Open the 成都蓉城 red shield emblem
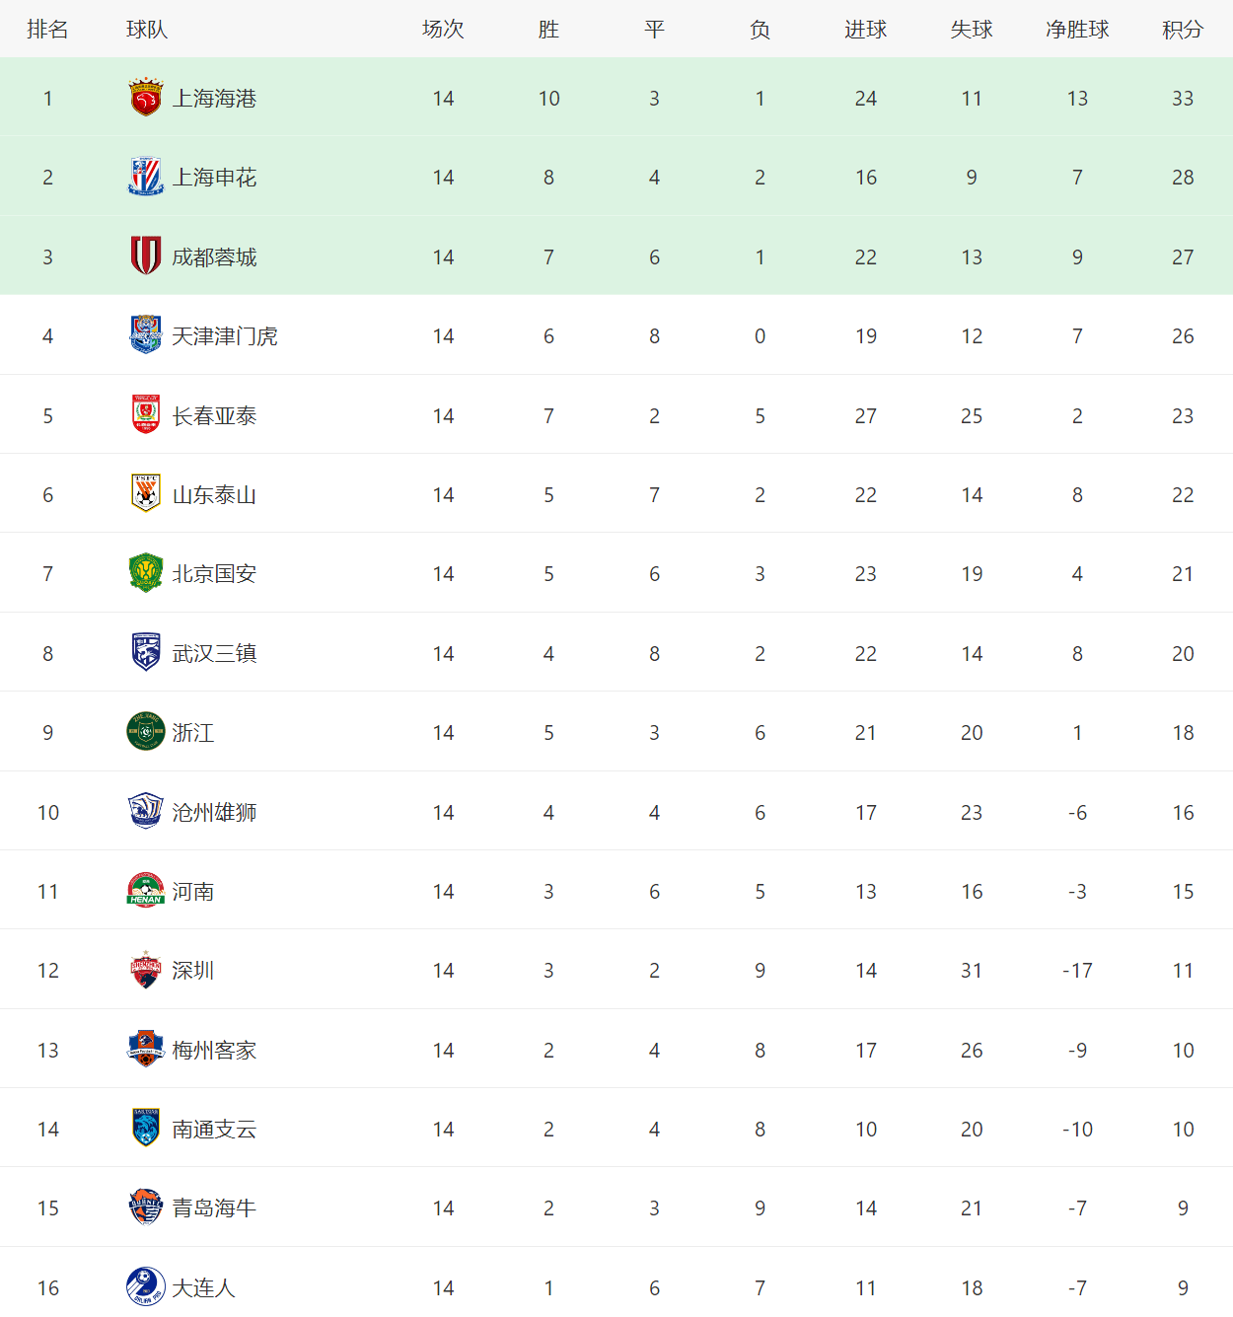The height and width of the screenshot is (1317, 1233). point(146,256)
